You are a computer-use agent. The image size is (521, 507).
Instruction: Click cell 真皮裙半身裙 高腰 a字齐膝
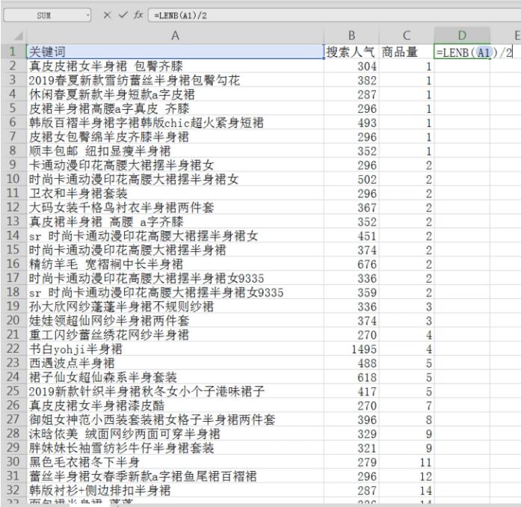(x=175, y=221)
